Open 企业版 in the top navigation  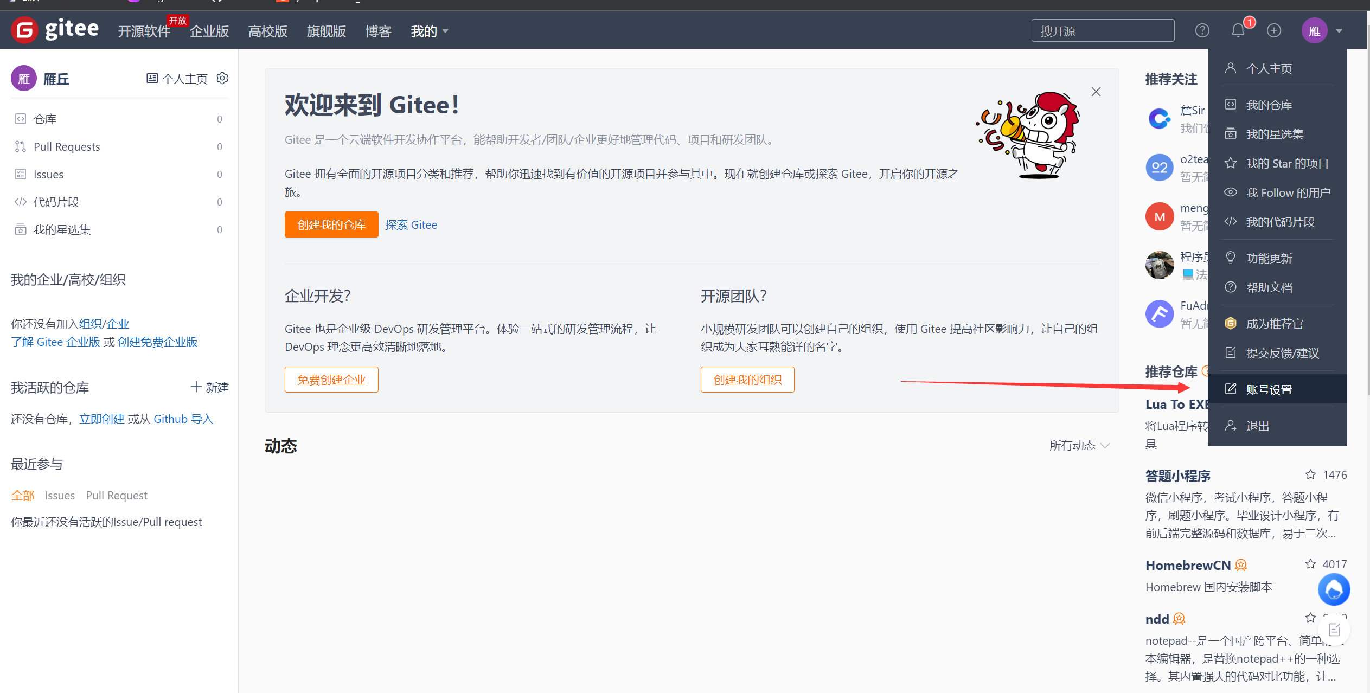209,31
